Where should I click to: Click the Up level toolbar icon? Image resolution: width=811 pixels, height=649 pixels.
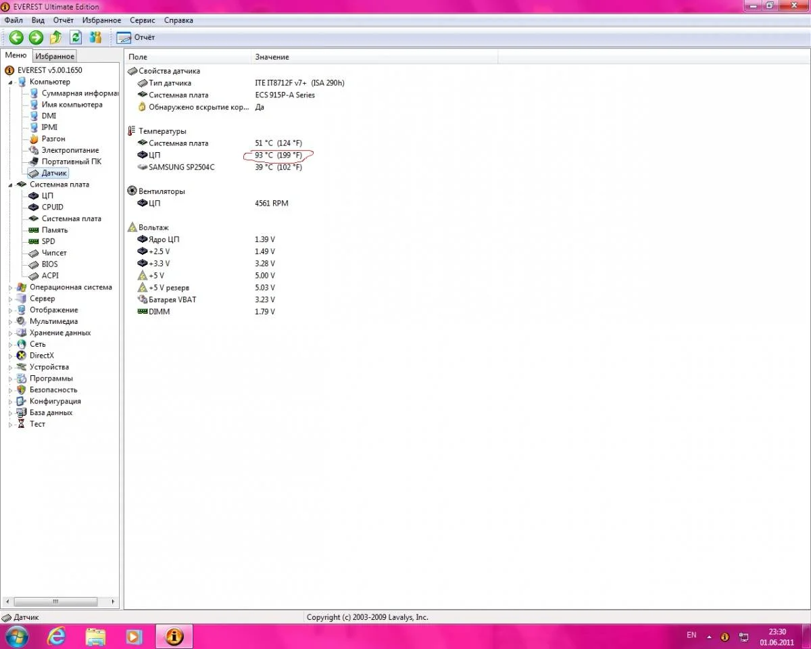56,37
